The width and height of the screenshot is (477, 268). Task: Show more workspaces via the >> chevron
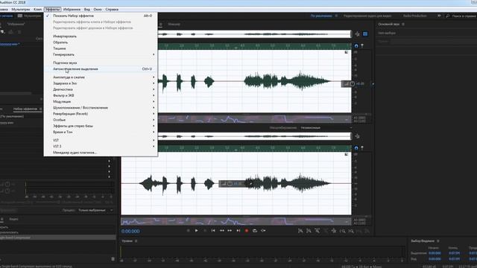pos(439,16)
